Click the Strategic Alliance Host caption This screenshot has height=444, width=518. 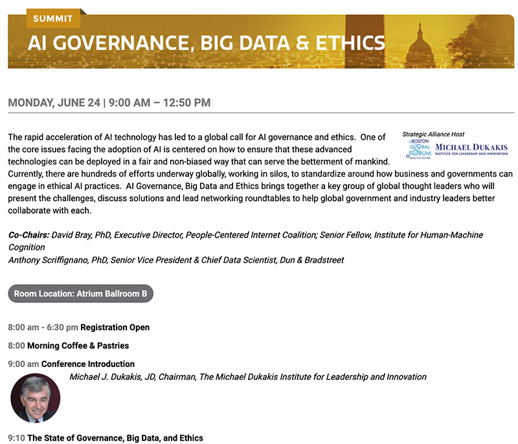click(x=433, y=134)
